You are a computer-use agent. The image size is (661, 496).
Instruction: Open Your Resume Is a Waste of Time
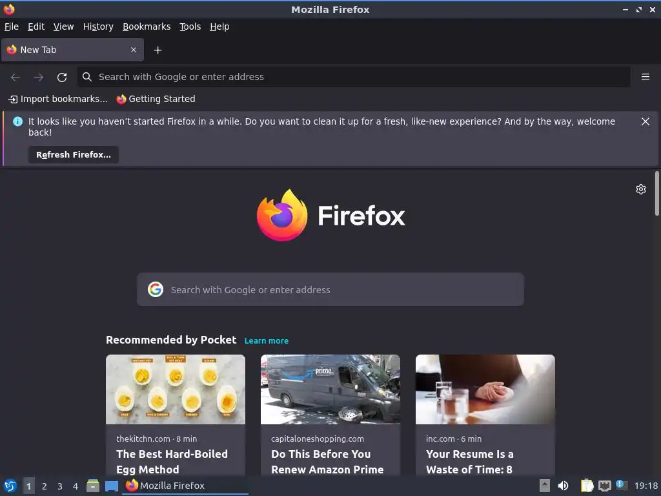tap(470, 462)
